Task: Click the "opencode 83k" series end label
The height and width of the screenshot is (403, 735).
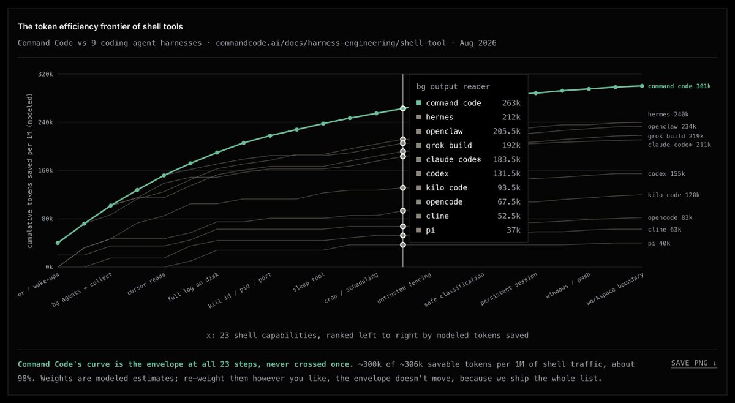Action: point(670,217)
